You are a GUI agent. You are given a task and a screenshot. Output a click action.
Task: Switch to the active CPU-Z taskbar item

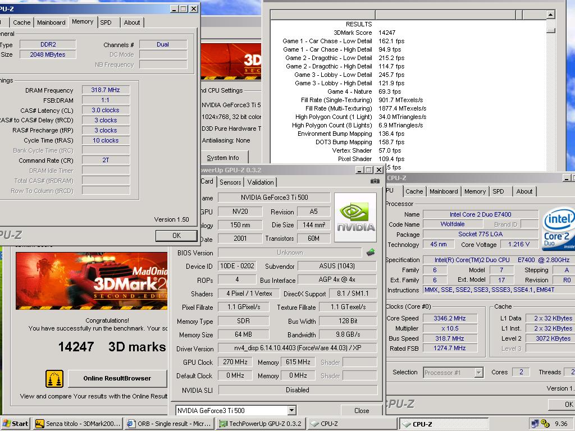point(444,424)
